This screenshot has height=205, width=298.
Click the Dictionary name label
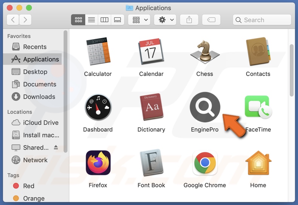(x=151, y=130)
